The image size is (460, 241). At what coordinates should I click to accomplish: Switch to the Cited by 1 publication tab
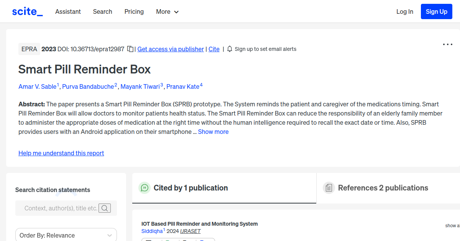coord(191,188)
